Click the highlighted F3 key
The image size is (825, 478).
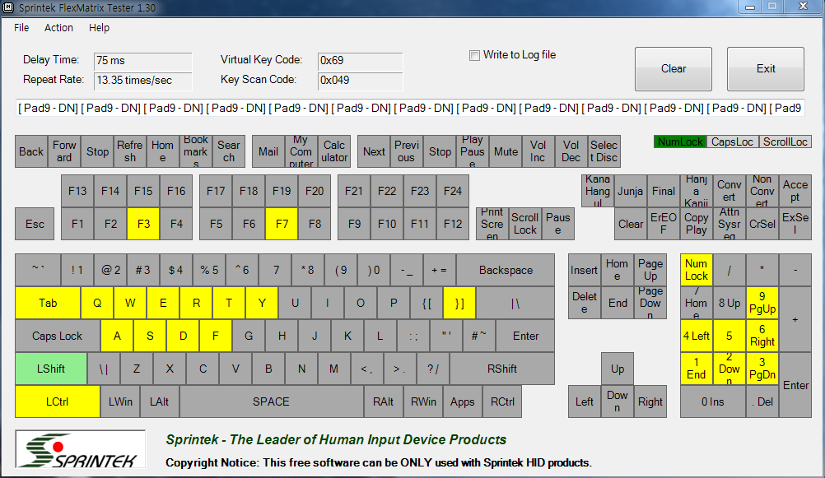click(143, 224)
